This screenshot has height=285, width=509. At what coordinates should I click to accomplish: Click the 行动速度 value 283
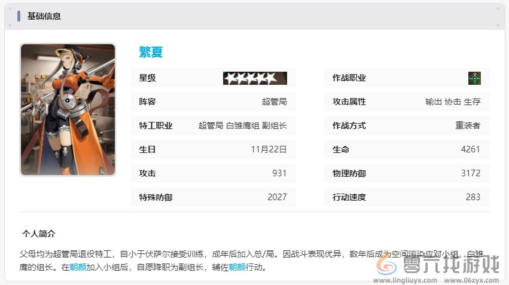click(473, 197)
